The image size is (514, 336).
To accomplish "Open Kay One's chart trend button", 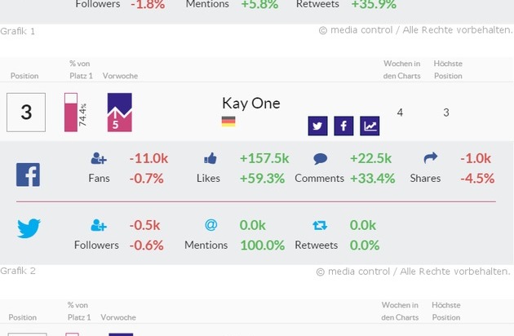I will [370, 126].
